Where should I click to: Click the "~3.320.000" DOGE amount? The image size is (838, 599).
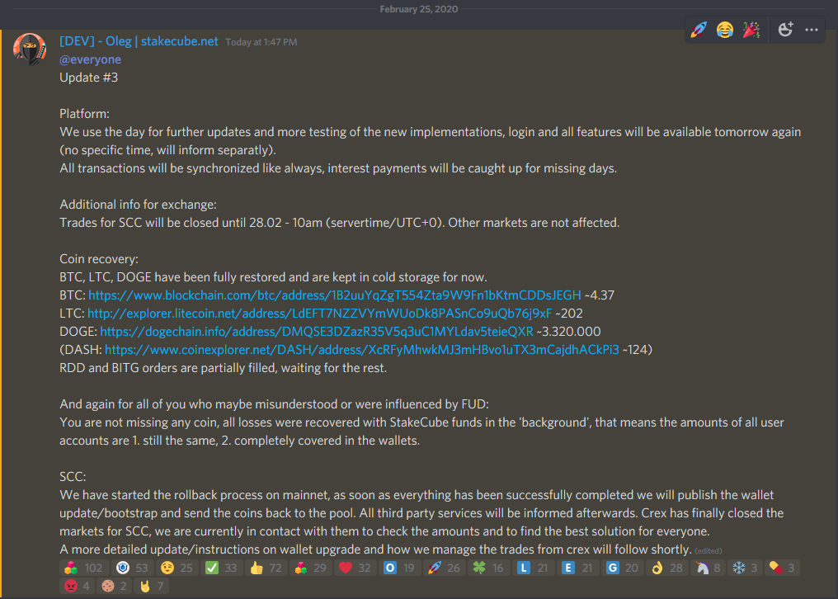tap(568, 332)
